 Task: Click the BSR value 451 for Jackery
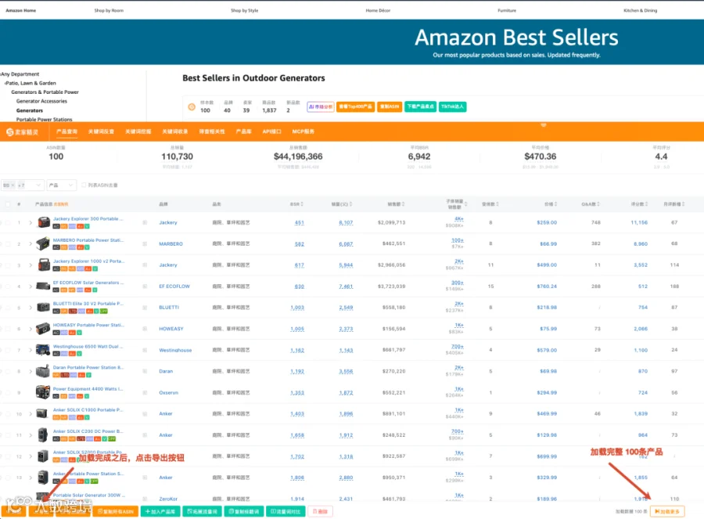pos(300,222)
